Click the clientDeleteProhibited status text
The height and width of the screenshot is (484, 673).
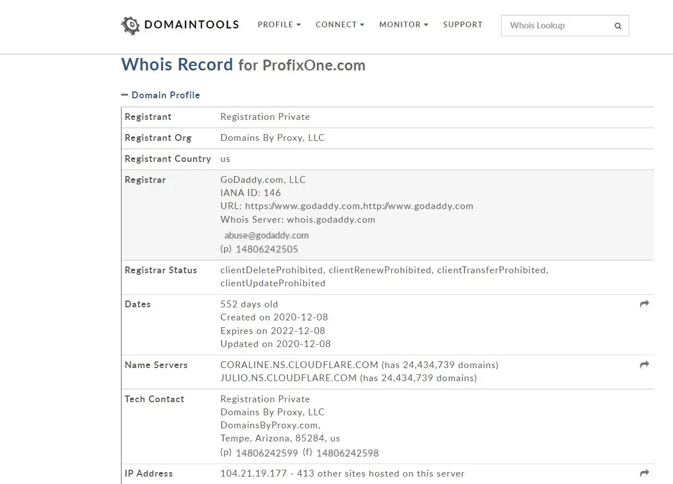(271, 270)
